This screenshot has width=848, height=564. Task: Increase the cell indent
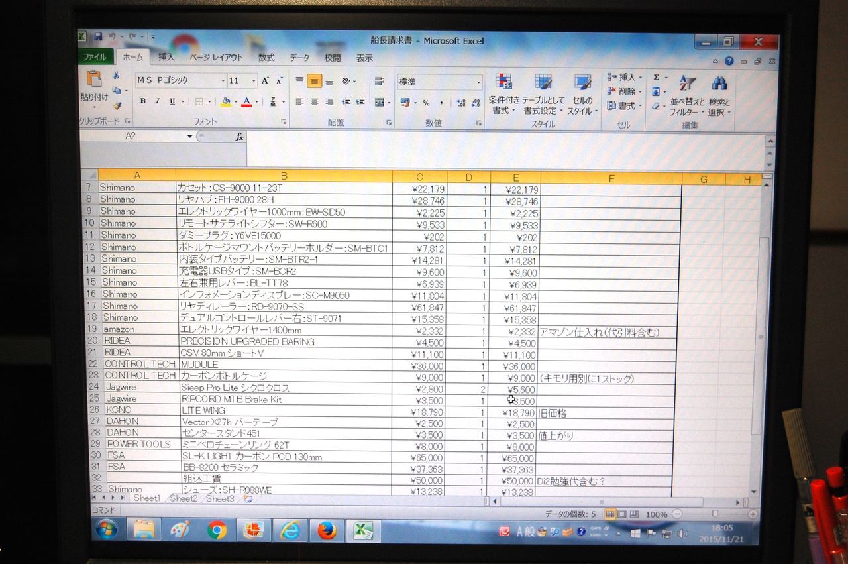pos(360,102)
